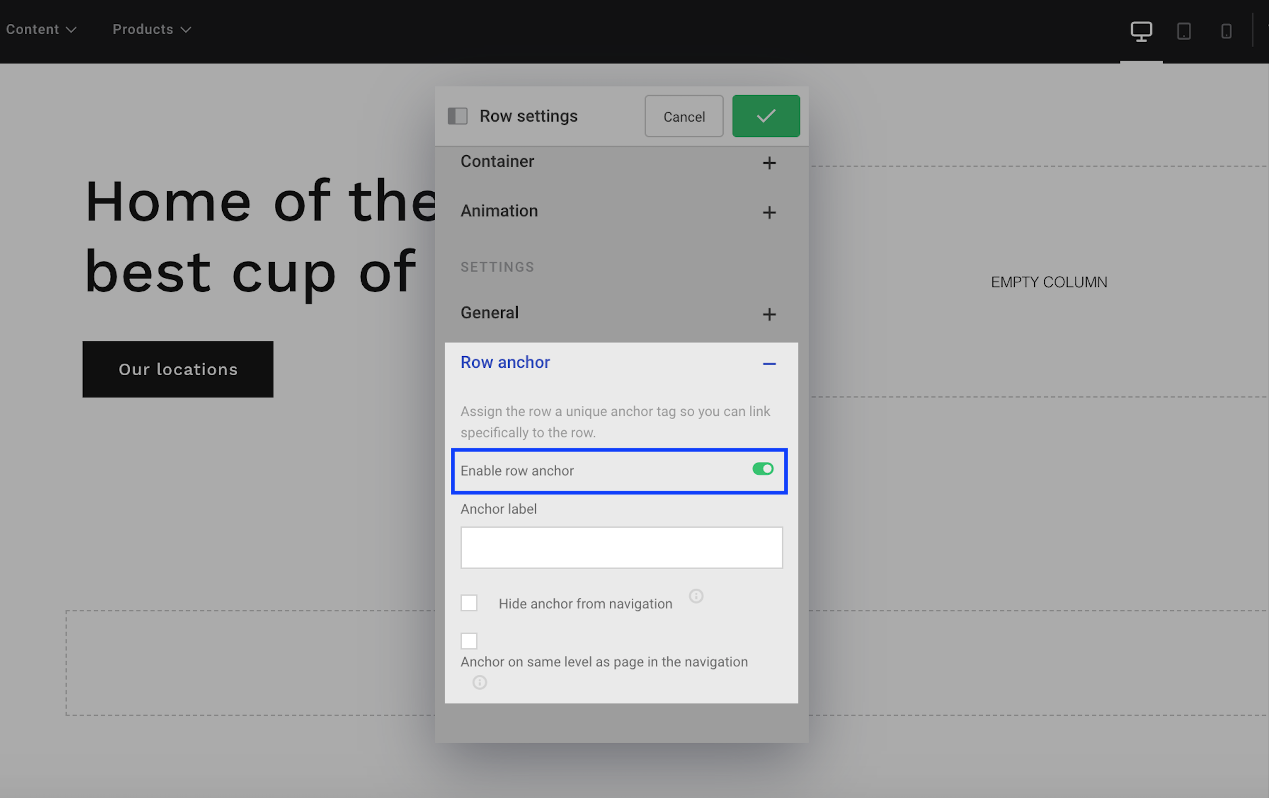Switch to desktop preview icon
This screenshot has height=798, width=1269.
1141,31
